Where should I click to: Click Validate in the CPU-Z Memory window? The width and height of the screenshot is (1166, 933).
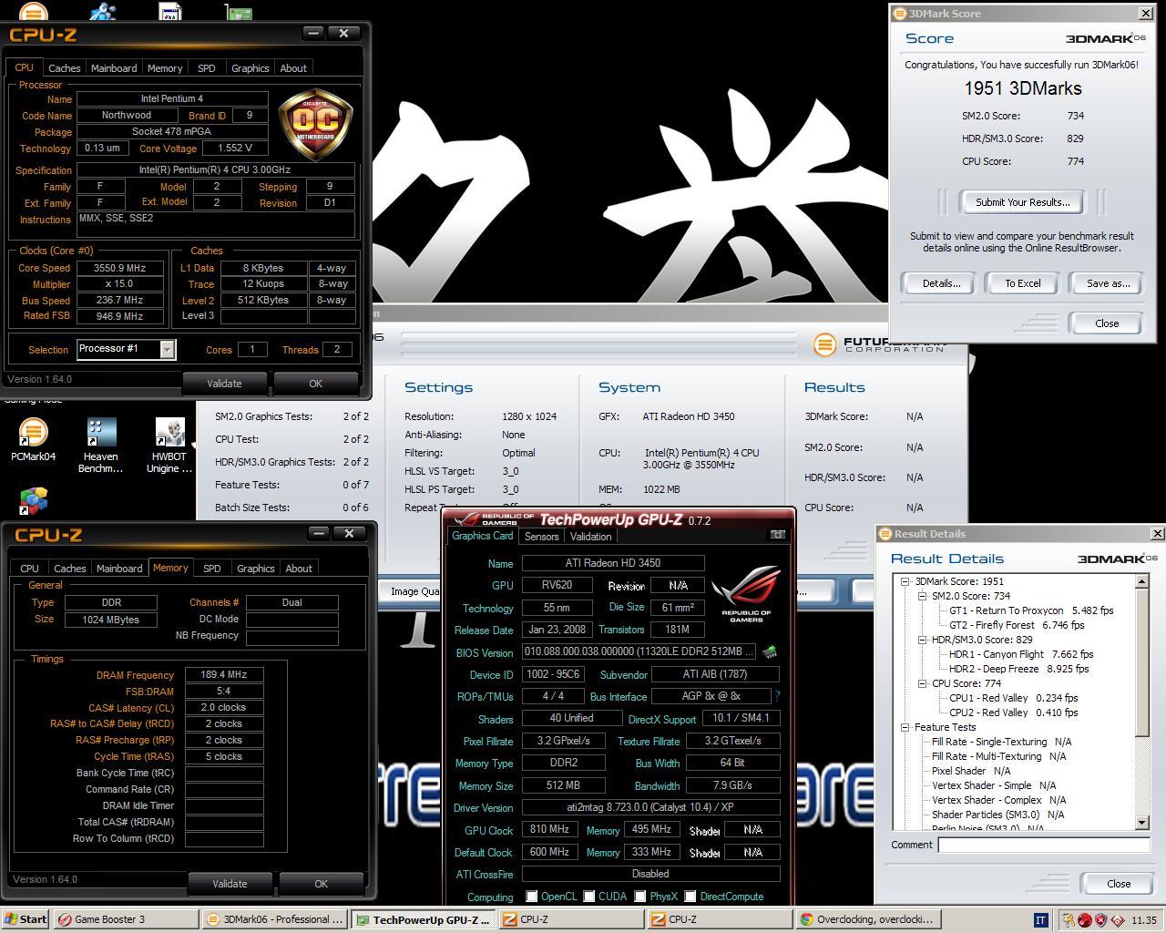230,884
